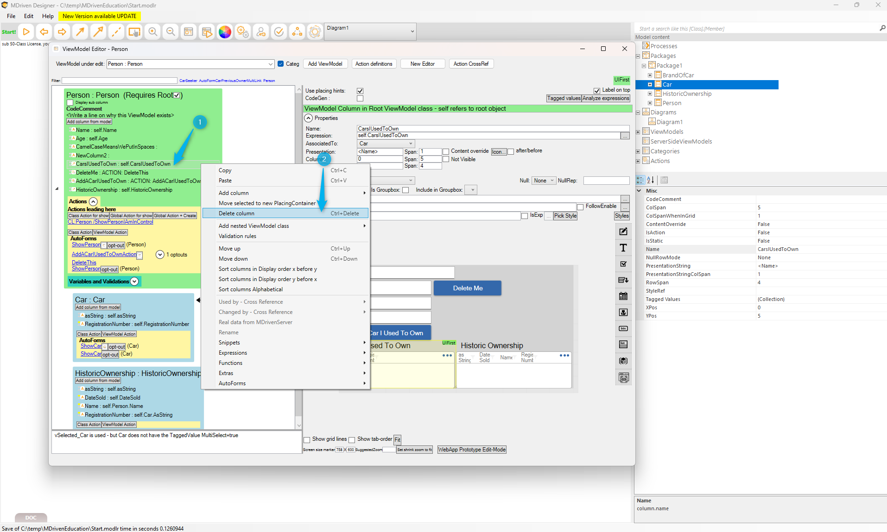Open the Diagram1 dropdown in the toolbar
This screenshot has height=532, width=887.
pos(412,32)
